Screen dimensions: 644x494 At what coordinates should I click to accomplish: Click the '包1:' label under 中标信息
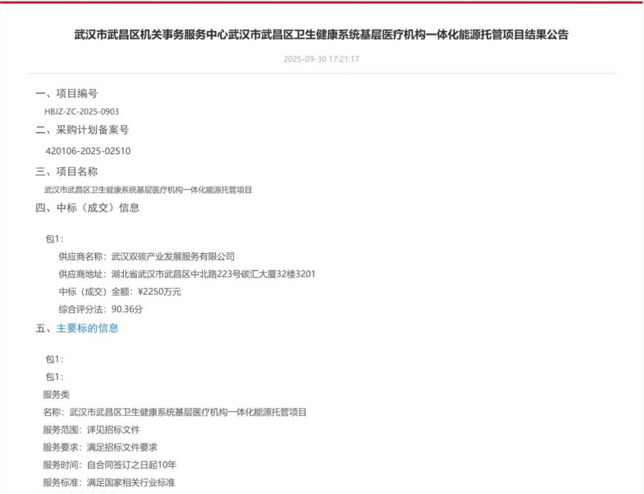click(x=54, y=238)
